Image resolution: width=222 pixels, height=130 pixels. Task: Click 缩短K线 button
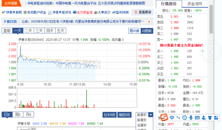click(x=124, y=115)
